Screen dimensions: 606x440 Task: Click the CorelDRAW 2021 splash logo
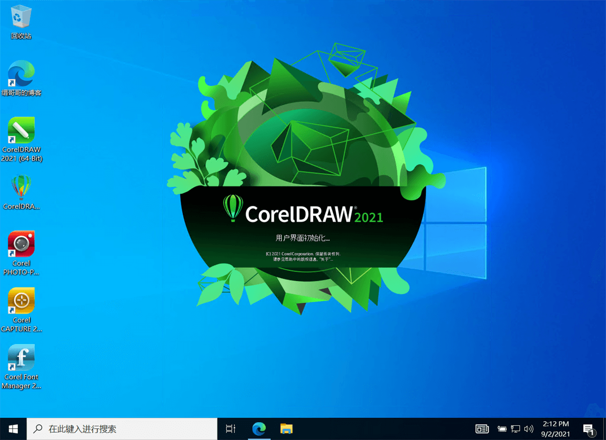(x=302, y=208)
